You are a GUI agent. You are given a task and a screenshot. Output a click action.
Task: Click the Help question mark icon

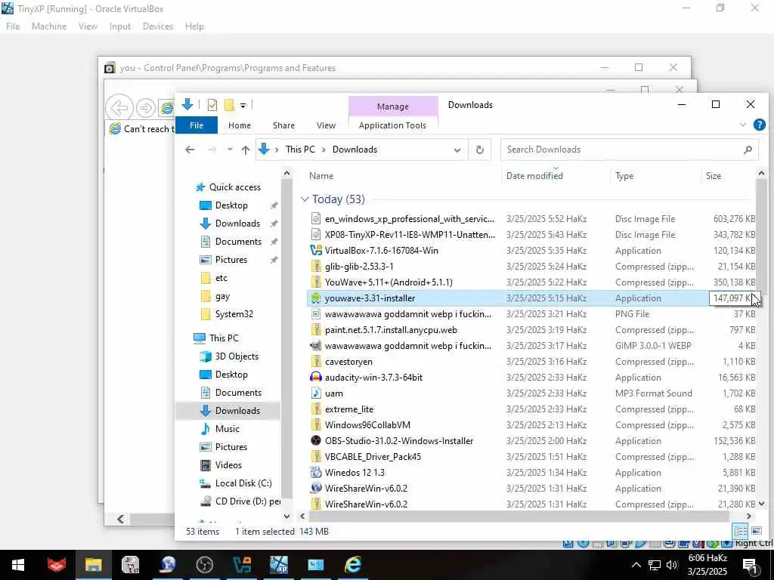(759, 125)
